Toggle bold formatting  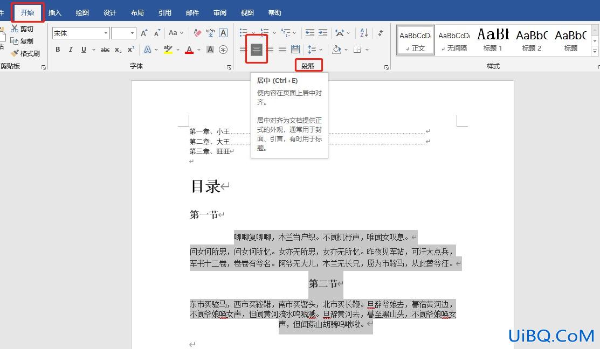[x=58, y=50]
